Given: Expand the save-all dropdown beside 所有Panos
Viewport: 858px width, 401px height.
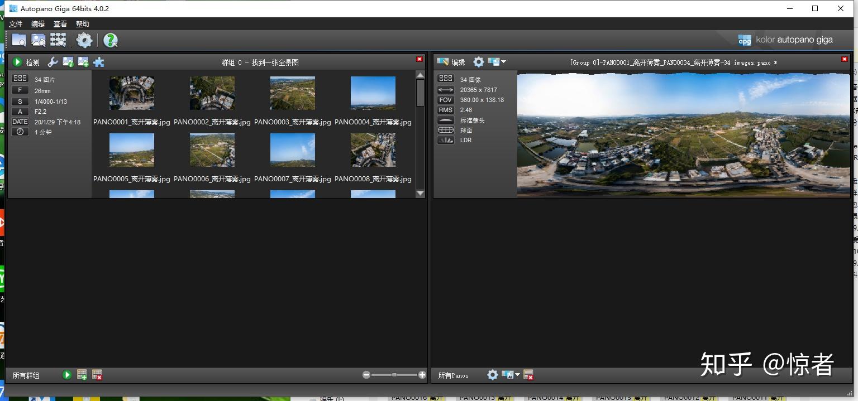Looking at the screenshot, I should [517, 375].
